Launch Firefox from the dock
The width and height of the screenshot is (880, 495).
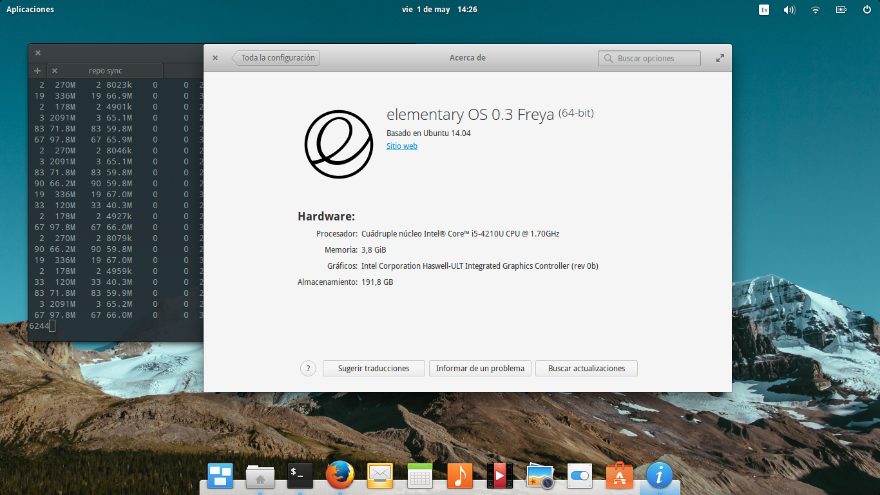[x=340, y=476]
